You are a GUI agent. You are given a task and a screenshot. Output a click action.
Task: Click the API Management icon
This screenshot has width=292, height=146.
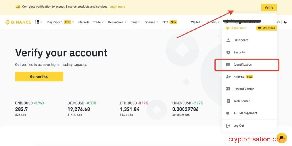[x=228, y=113]
